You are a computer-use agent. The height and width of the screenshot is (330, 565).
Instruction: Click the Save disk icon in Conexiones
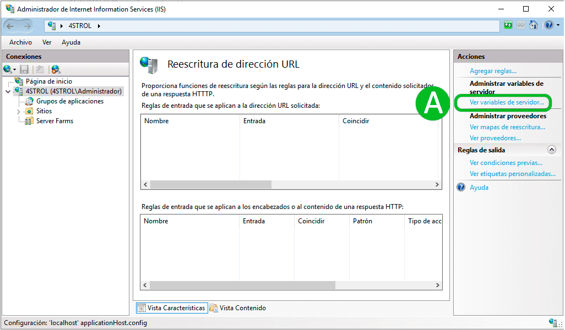[24, 69]
